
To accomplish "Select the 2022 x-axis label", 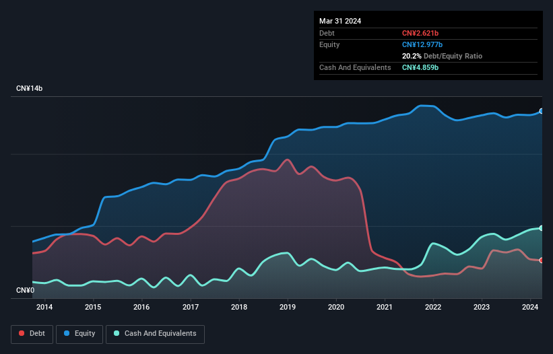I will (x=433, y=308).
